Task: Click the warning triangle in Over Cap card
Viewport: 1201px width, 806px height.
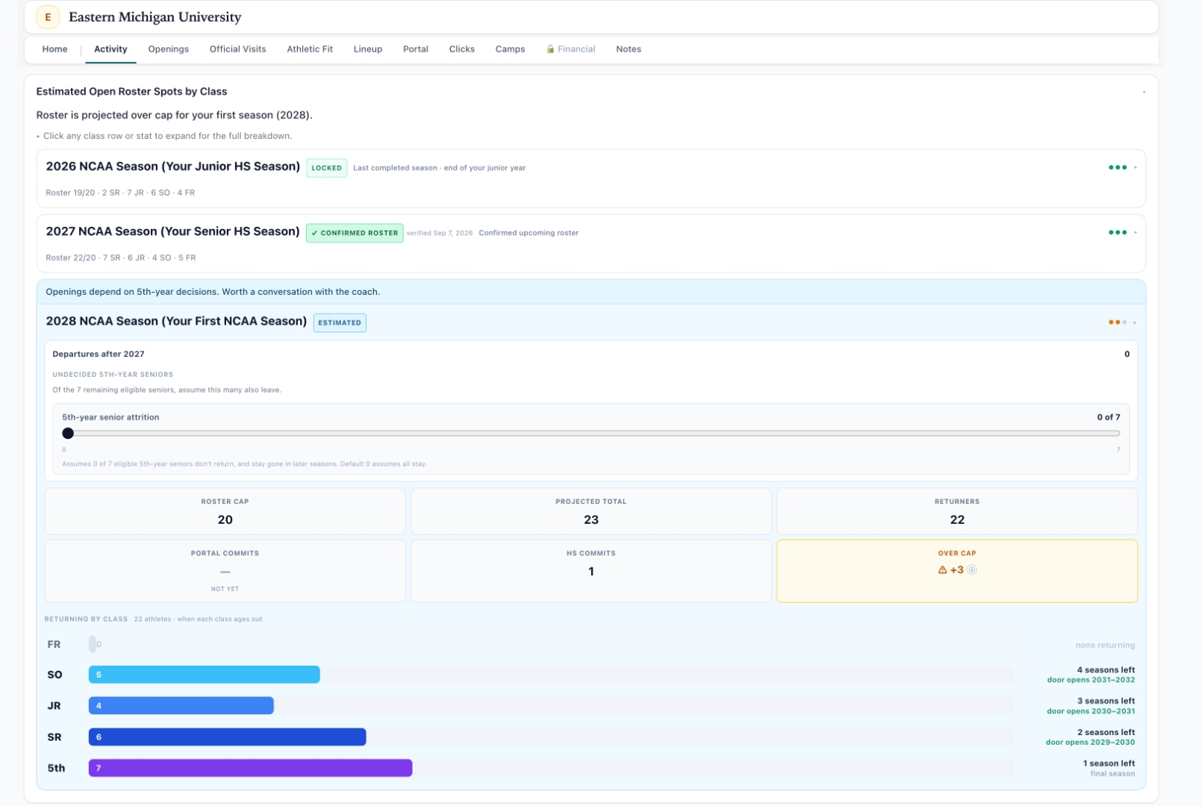Action: [942, 569]
